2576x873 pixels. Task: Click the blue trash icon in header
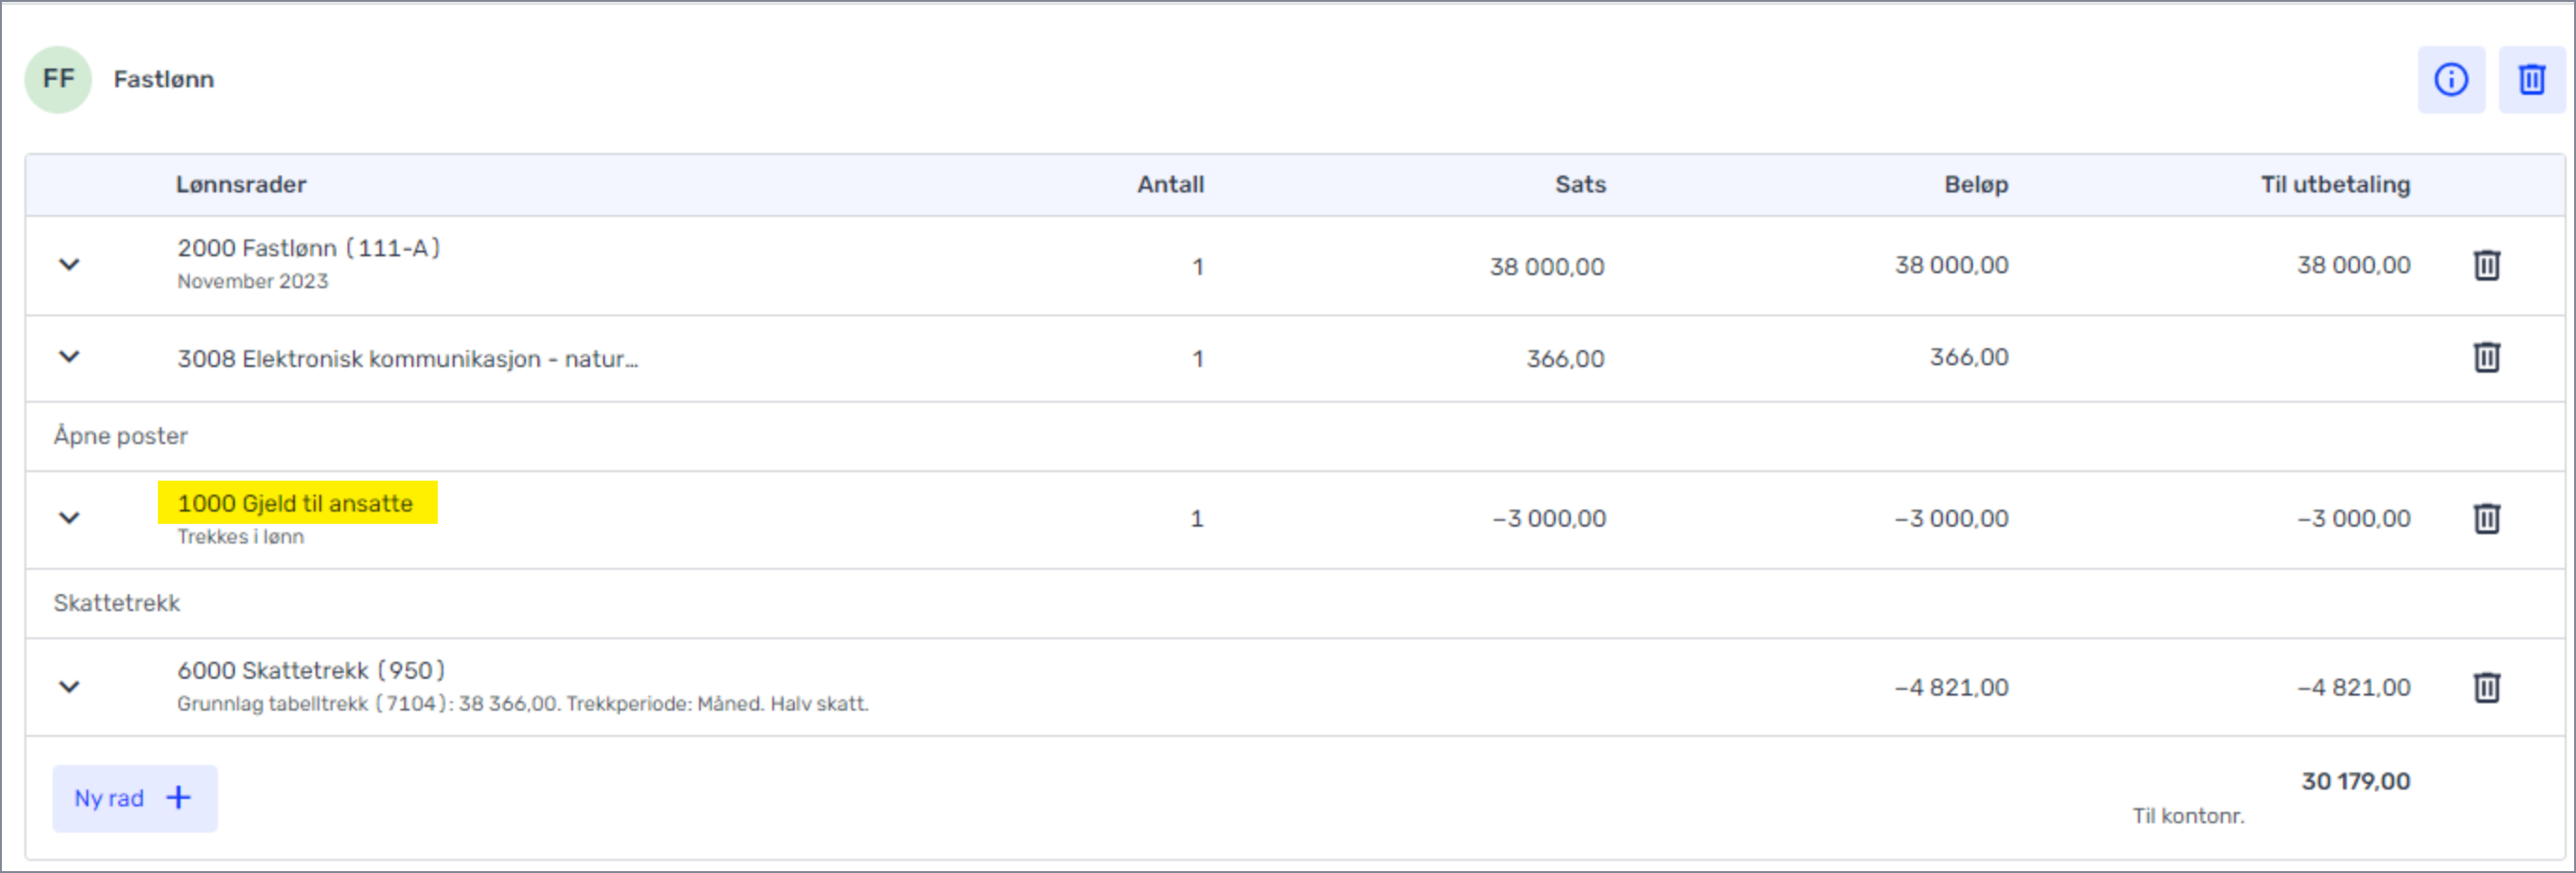pos(2531,79)
